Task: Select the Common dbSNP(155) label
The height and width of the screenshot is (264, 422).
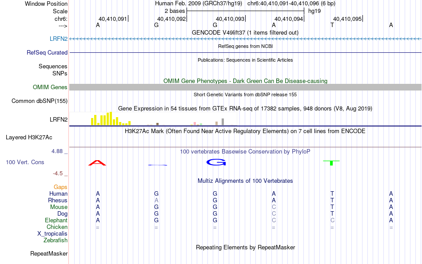Action: [x=39, y=101]
